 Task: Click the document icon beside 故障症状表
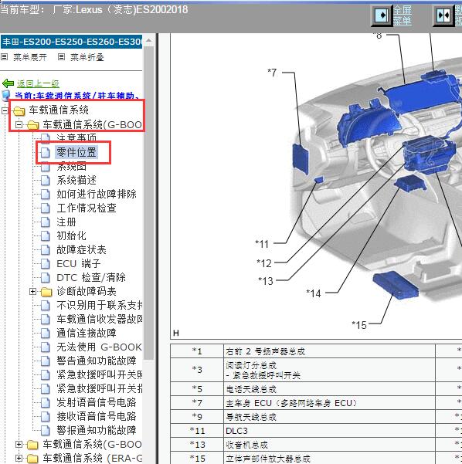pos(45,249)
